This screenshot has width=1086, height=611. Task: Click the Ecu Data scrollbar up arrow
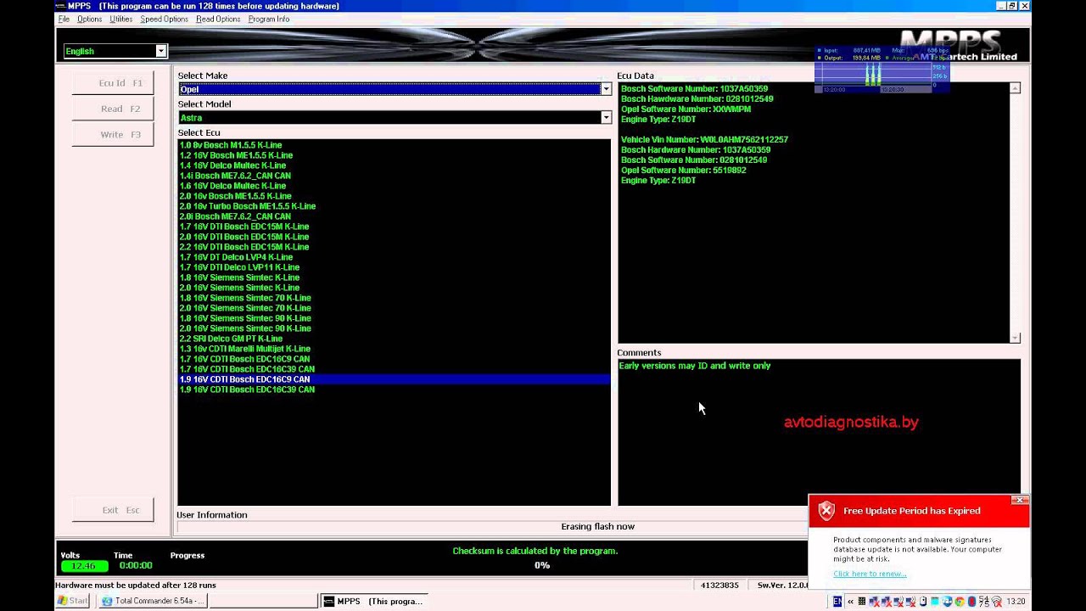point(1015,88)
